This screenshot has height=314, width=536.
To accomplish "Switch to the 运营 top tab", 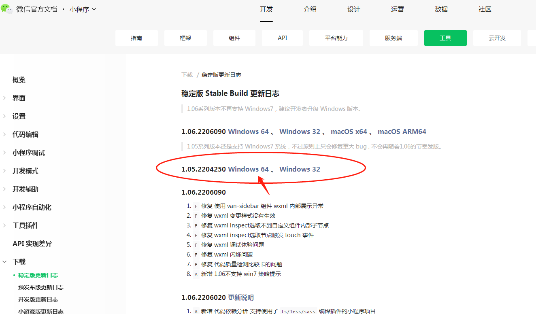I will coord(398,9).
